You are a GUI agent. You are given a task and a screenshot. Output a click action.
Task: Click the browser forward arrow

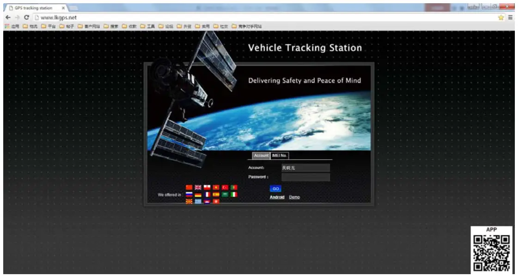pos(17,18)
